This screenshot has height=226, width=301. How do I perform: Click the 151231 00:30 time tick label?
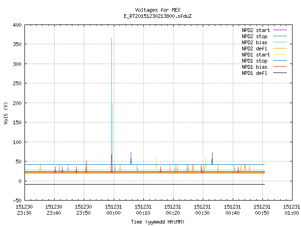click(x=202, y=210)
